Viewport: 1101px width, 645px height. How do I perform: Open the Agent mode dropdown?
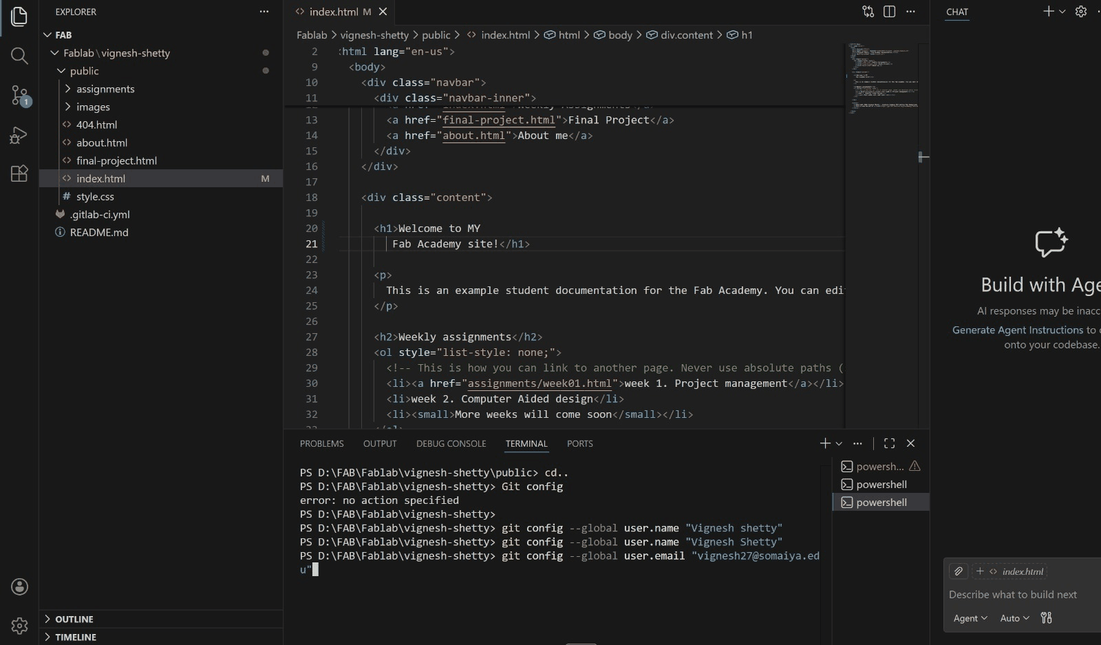970,618
